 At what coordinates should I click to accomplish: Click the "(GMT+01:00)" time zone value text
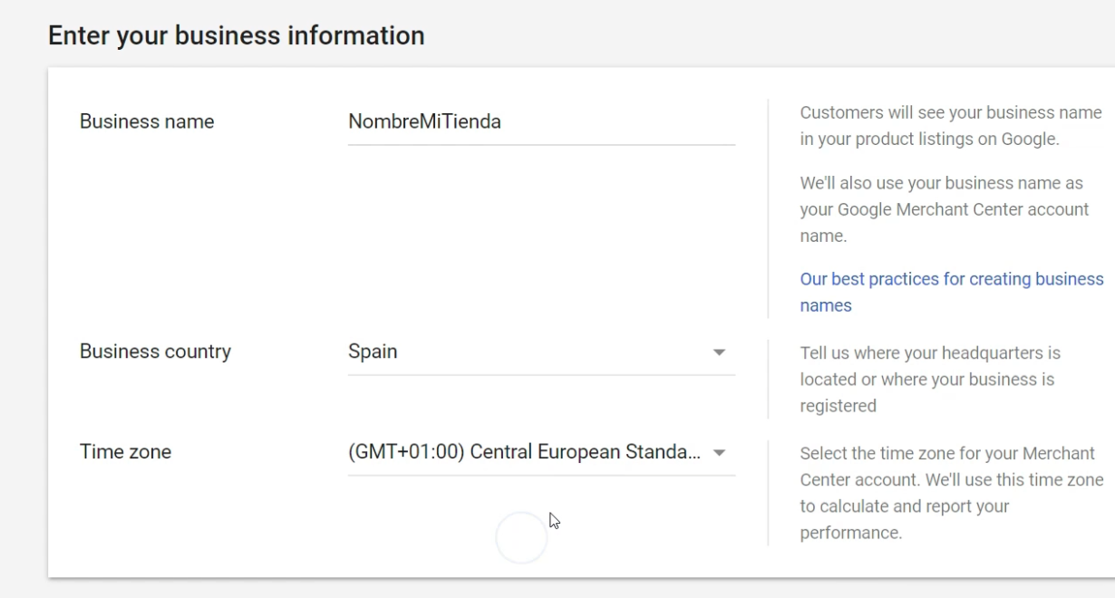click(x=406, y=451)
